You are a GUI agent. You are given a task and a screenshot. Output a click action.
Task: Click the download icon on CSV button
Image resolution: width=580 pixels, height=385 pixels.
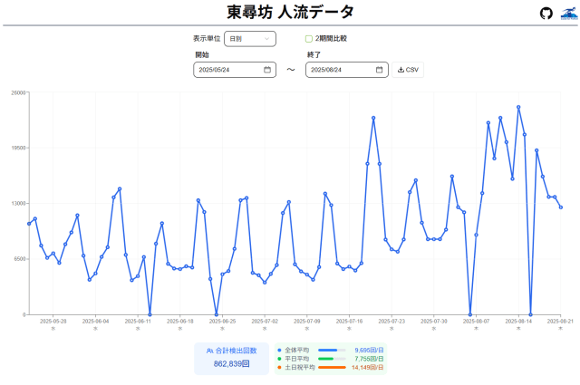[x=401, y=70]
